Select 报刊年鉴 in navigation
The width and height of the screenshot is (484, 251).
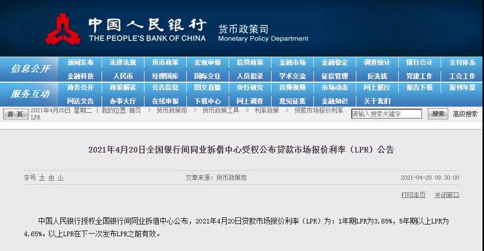pos(462,88)
